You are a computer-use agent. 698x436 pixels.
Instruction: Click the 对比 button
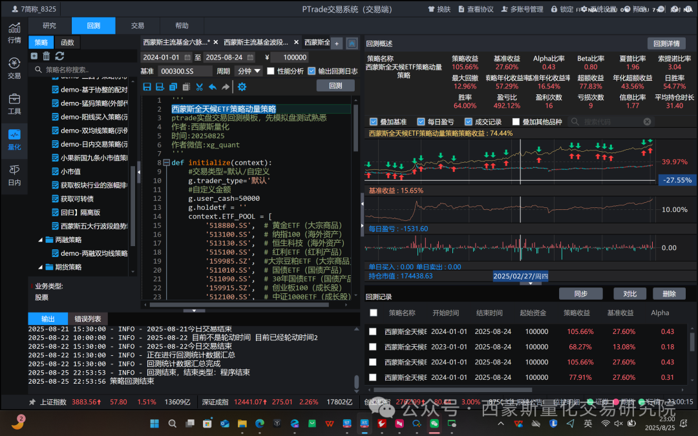pos(630,294)
